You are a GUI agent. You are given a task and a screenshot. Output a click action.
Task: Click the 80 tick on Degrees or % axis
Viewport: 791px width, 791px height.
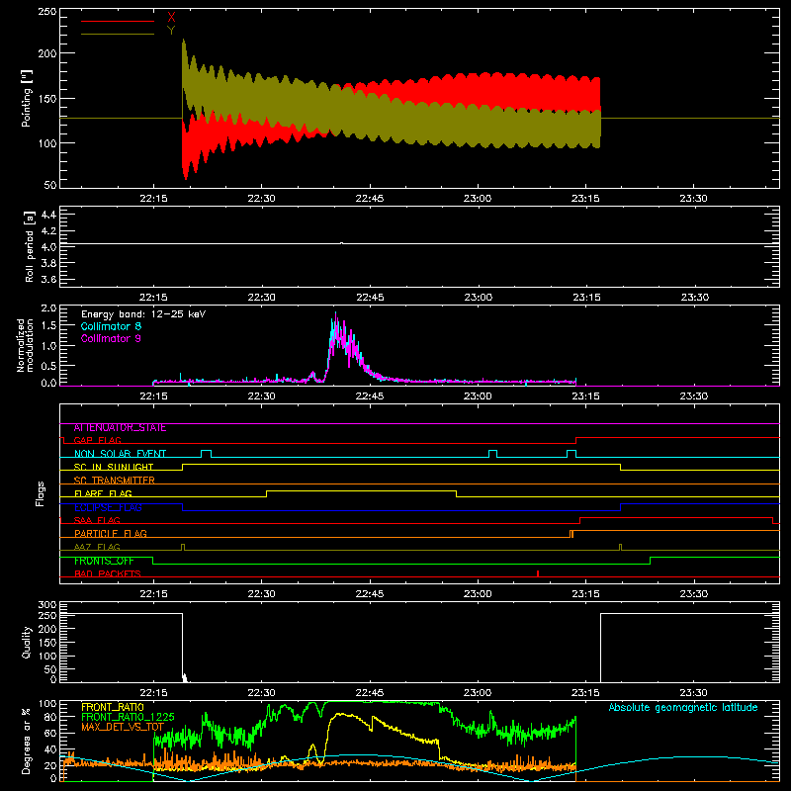click(50, 717)
